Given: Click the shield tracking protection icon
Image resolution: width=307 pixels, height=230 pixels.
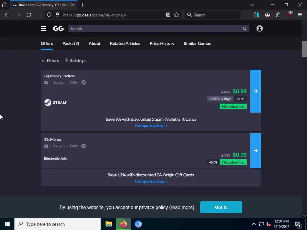Looking at the screenshot, I should pyautogui.click(x=49, y=15).
